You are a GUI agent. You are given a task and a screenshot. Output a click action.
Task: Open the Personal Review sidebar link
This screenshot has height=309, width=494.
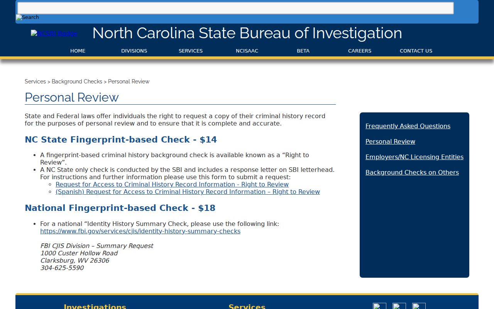pyautogui.click(x=390, y=141)
